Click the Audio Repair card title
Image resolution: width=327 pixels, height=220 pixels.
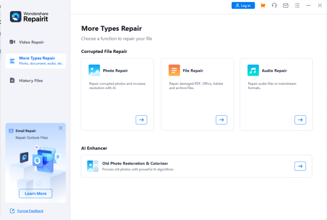pyautogui.click(x=274, y=71)
